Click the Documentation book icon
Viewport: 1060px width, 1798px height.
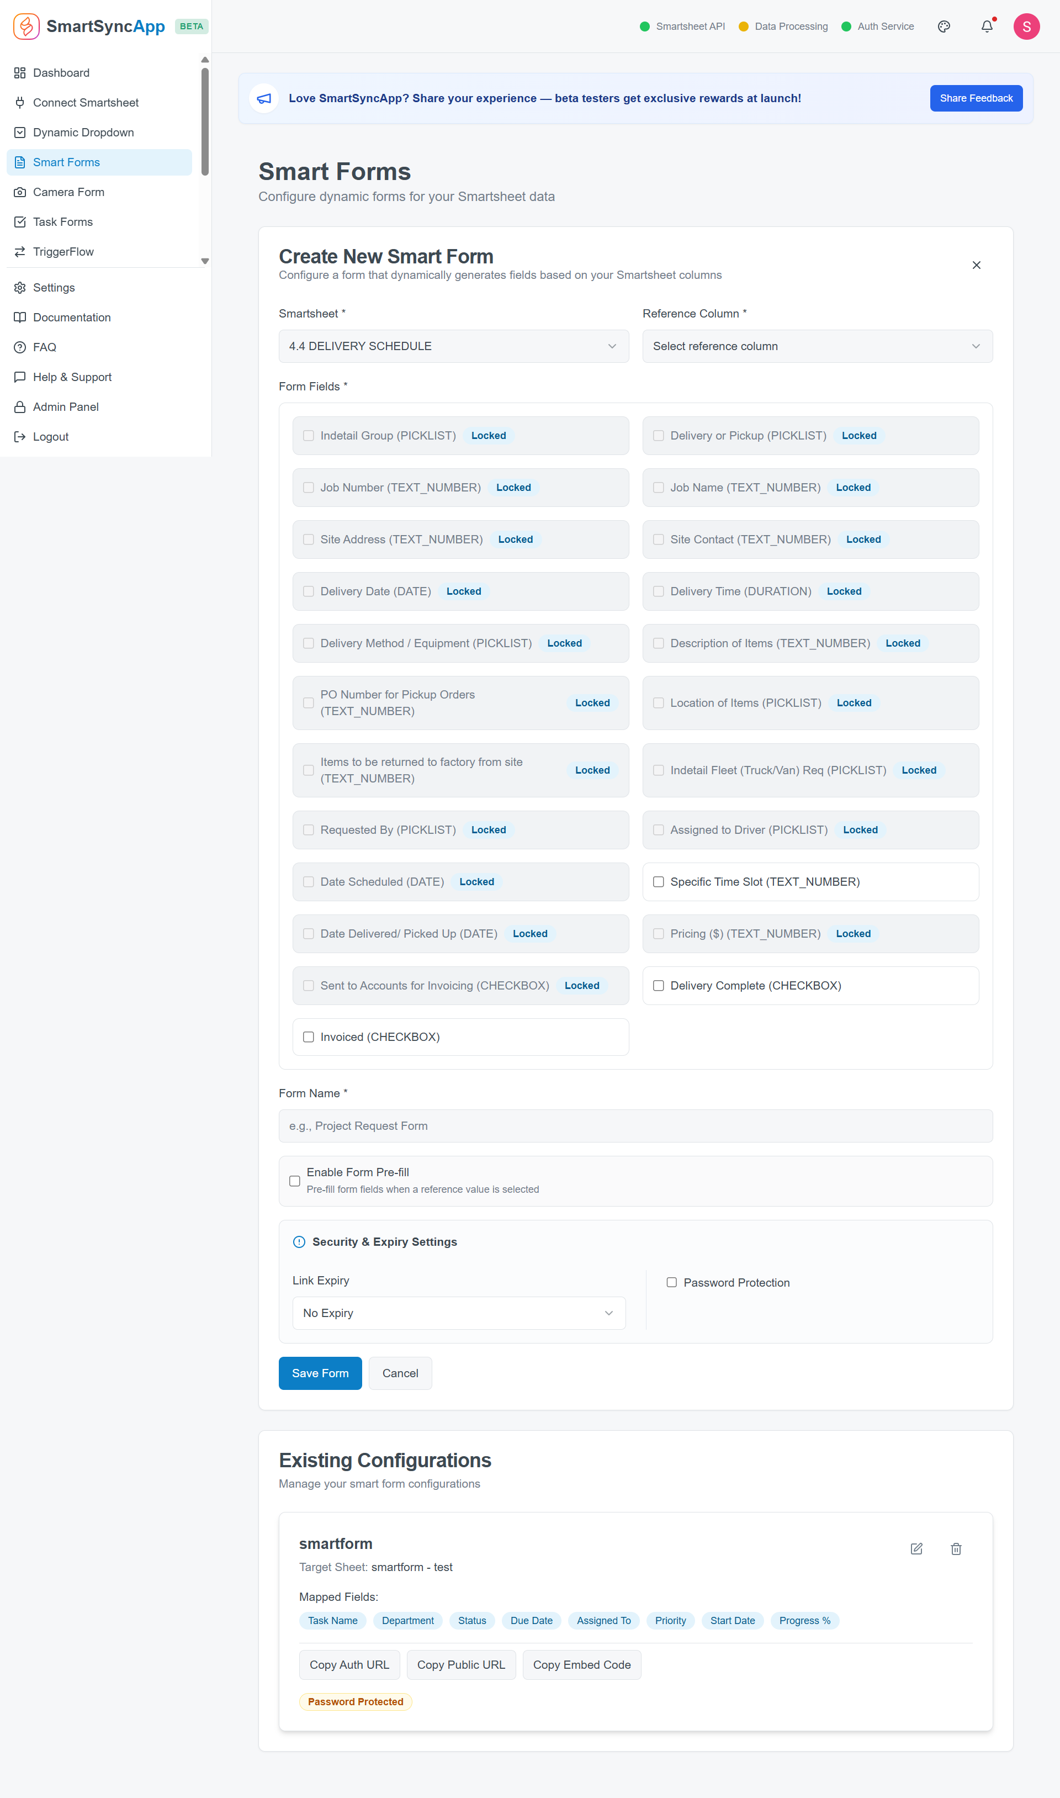(x=20, y=317)
